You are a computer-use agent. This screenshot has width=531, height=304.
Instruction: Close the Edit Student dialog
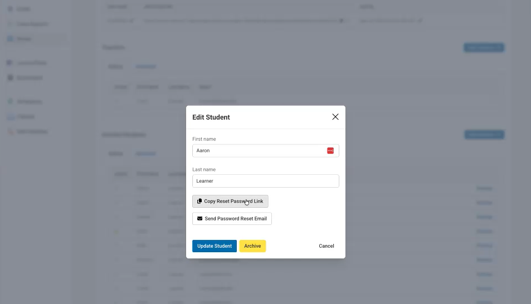click(335, 117)
